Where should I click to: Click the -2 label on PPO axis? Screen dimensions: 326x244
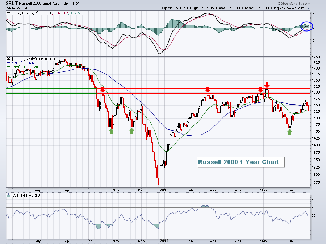313,41
